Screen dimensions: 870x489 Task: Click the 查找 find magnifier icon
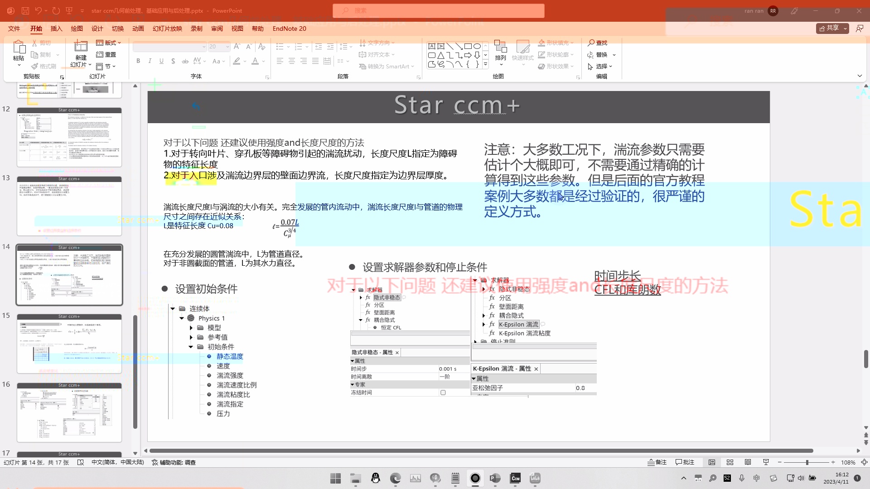pos(591,43)
